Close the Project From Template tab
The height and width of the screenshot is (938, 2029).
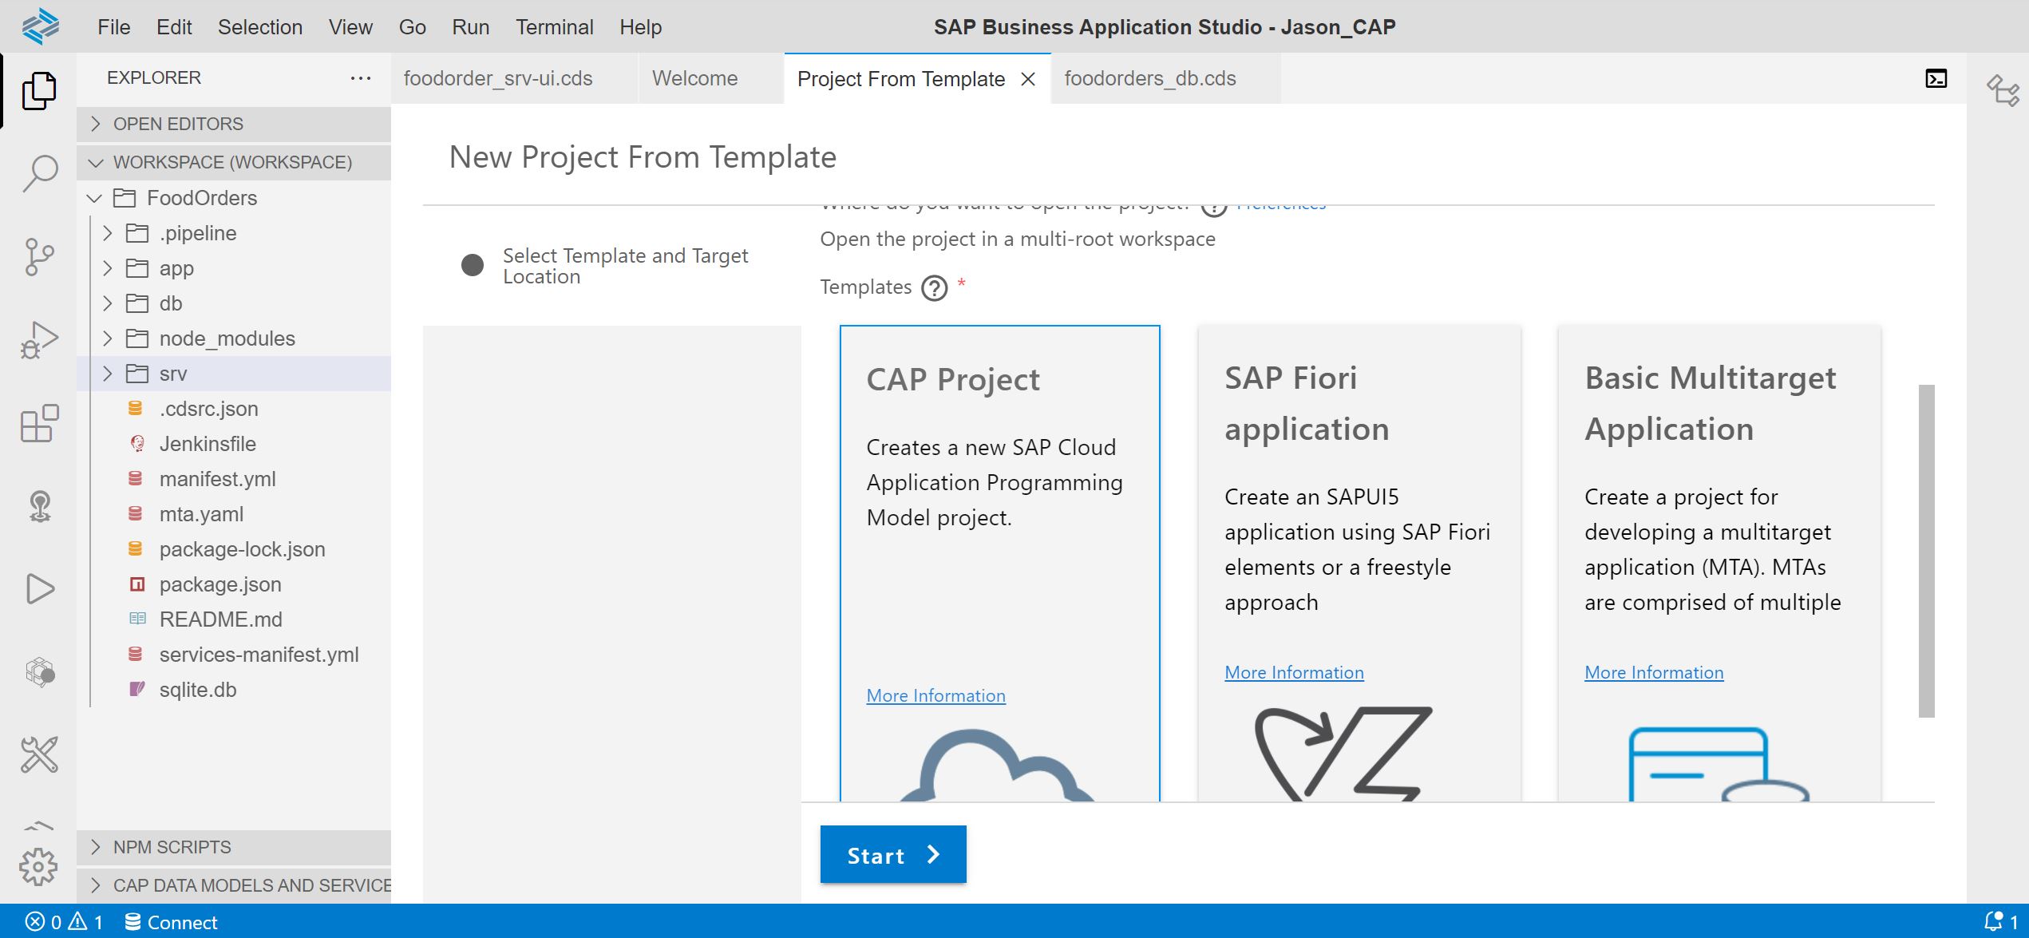pyautogui.click(x=1028, y=79)
